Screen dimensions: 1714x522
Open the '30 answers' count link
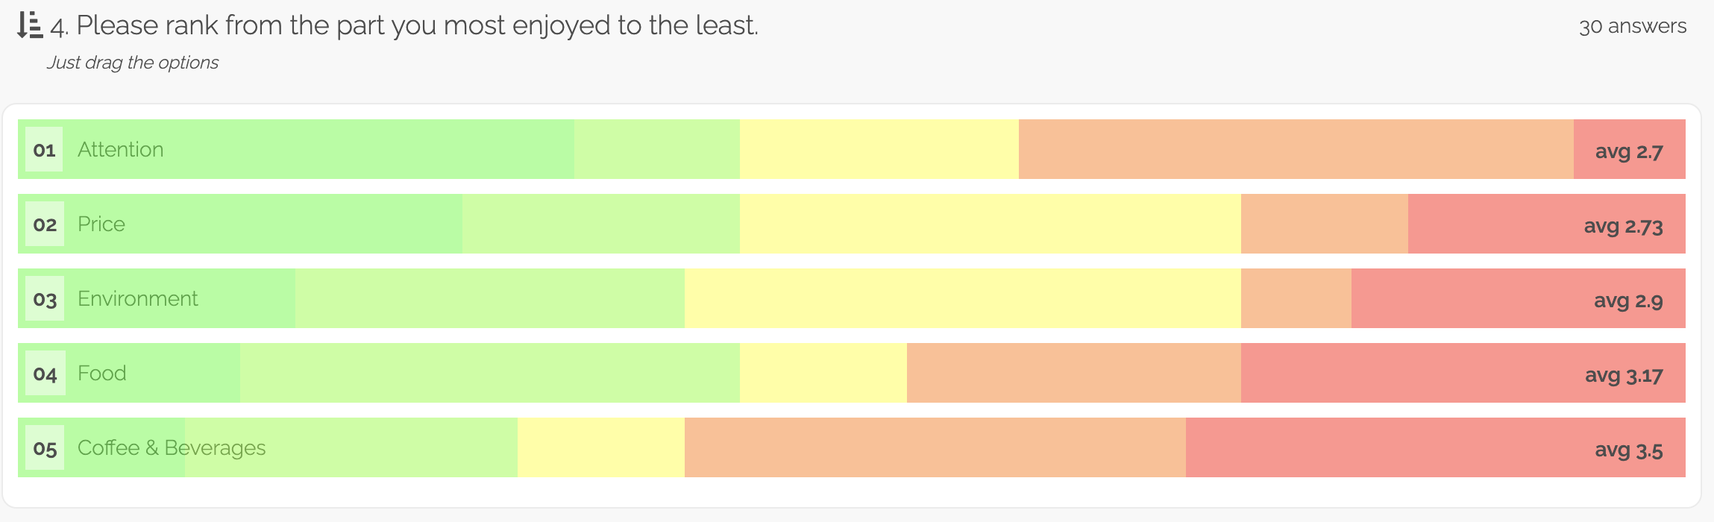(1632, 26)
